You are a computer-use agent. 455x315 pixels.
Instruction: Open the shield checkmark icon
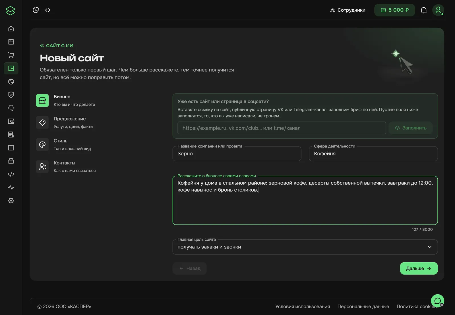click(x=11, y=95)
